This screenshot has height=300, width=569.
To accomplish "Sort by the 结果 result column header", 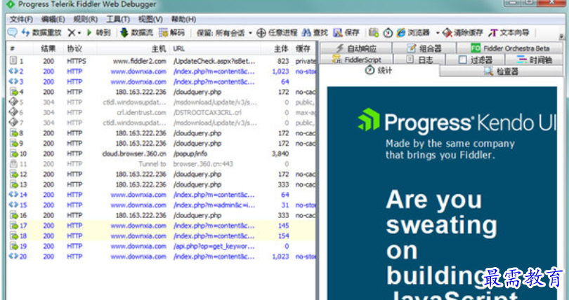I will pos(48,49).
